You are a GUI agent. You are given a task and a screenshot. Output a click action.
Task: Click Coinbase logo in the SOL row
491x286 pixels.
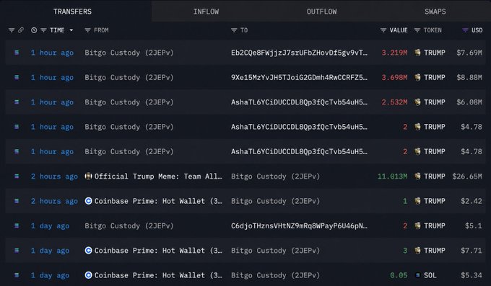[89, 275]
